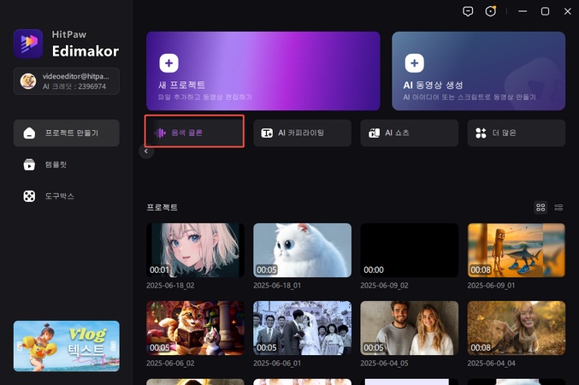This screenshot has height=385, width=579.
Task: Open wedding photo project 2025-06-06_01
Action: point(303,328)
